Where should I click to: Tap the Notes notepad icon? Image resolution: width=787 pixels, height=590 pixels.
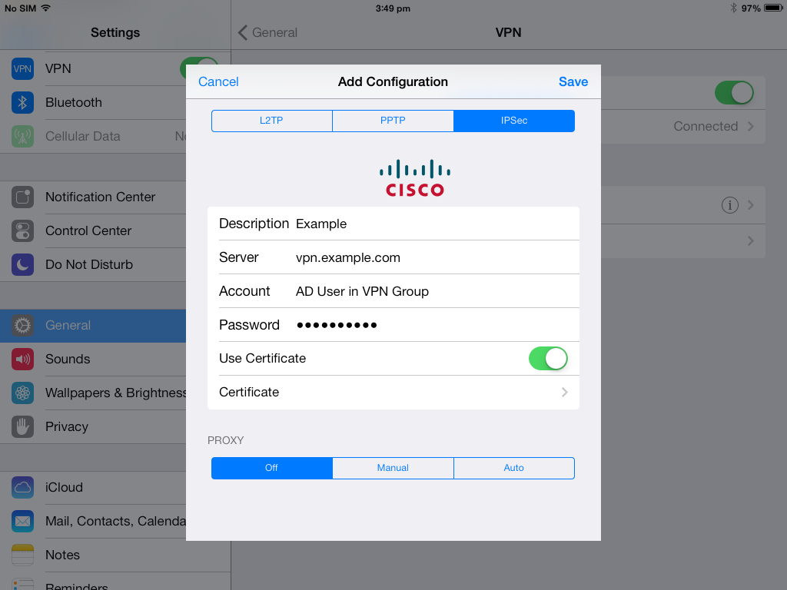tap(22, 555)
